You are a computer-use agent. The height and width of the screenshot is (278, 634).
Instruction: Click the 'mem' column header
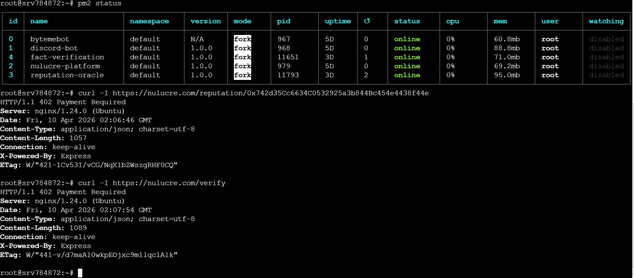pyautogui.click(x=500, y=21)
